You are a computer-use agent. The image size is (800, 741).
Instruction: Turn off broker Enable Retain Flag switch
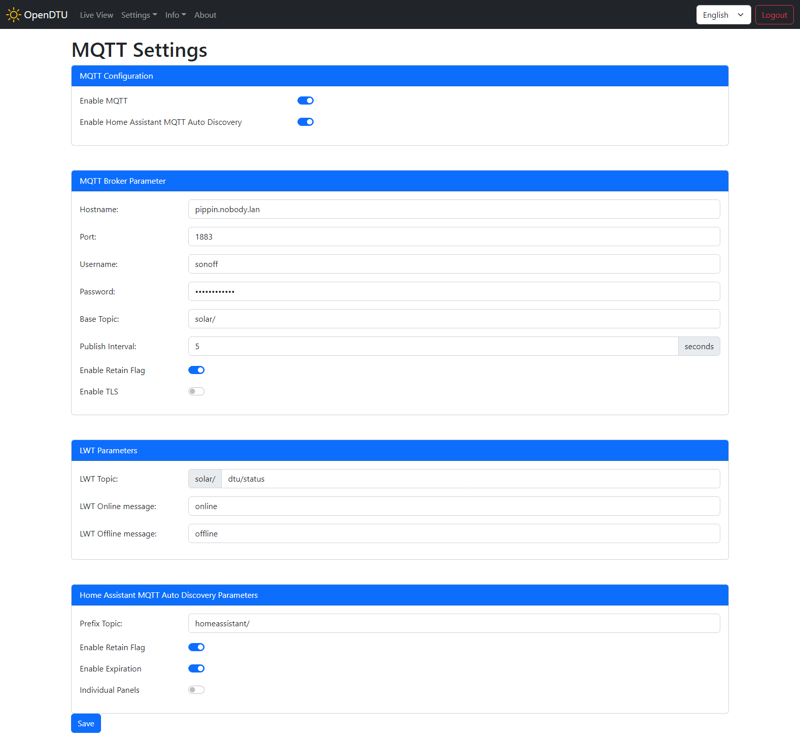(x=196, y=370)
